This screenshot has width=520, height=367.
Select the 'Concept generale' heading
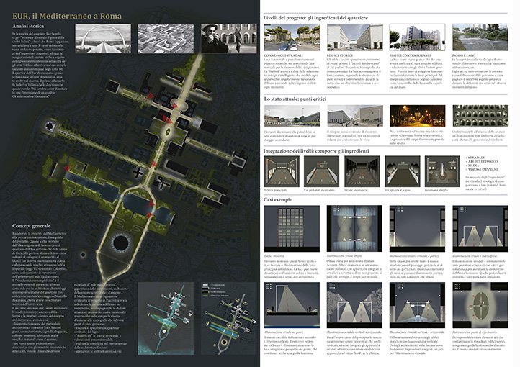[32, 225]
